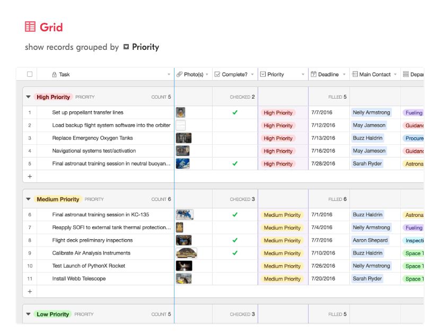The width and height of the screenshot is (439, 333).
Task: Collapse the High Priority group
Action: [x=28, y=97]
